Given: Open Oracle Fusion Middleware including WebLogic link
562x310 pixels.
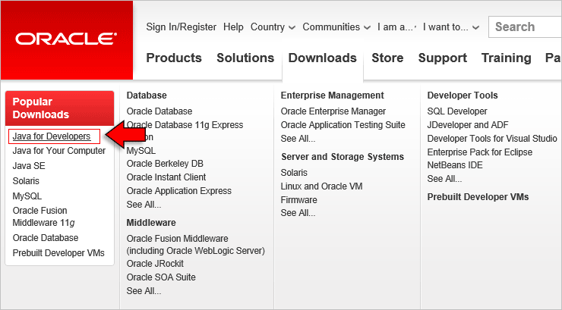Looking at the screenshot, I should click(196, 245).
